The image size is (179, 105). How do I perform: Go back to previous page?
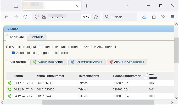(x=7, y=17)
